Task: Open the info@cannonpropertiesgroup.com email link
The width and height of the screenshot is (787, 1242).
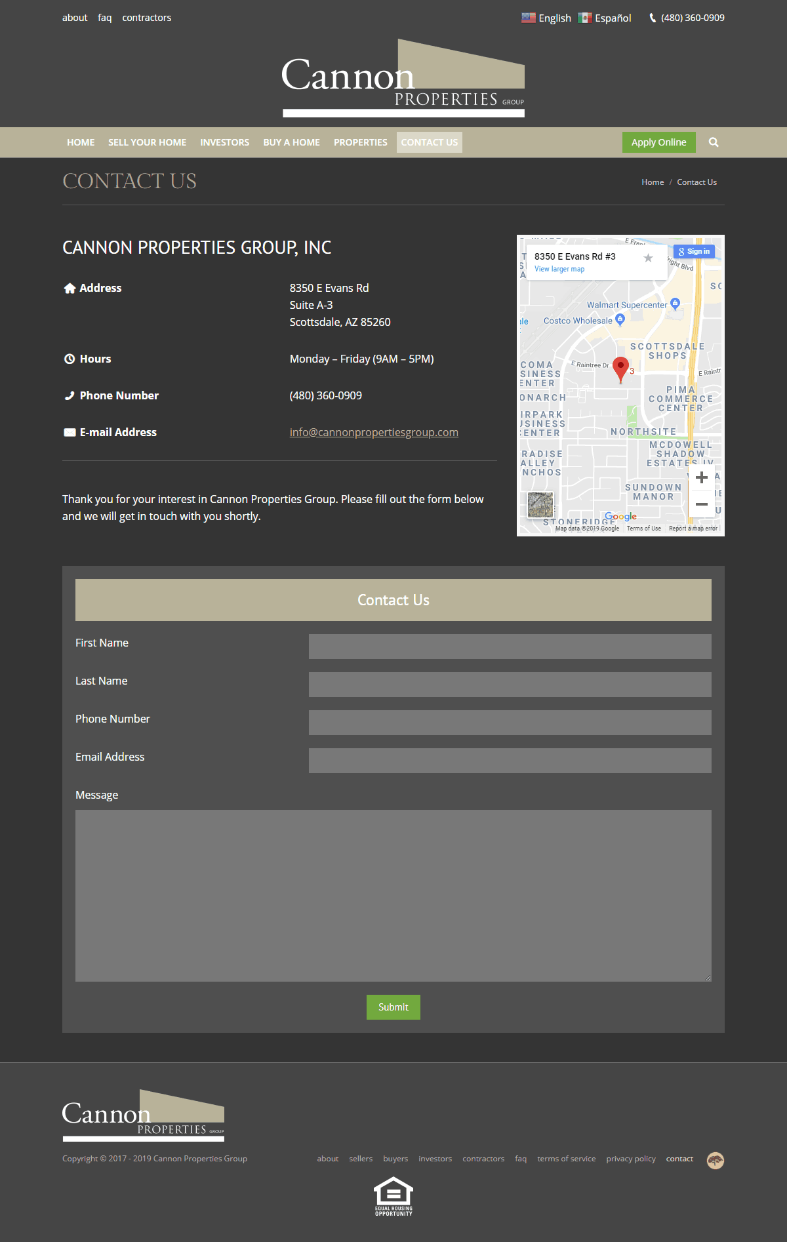Action: [x=374, y=432]
